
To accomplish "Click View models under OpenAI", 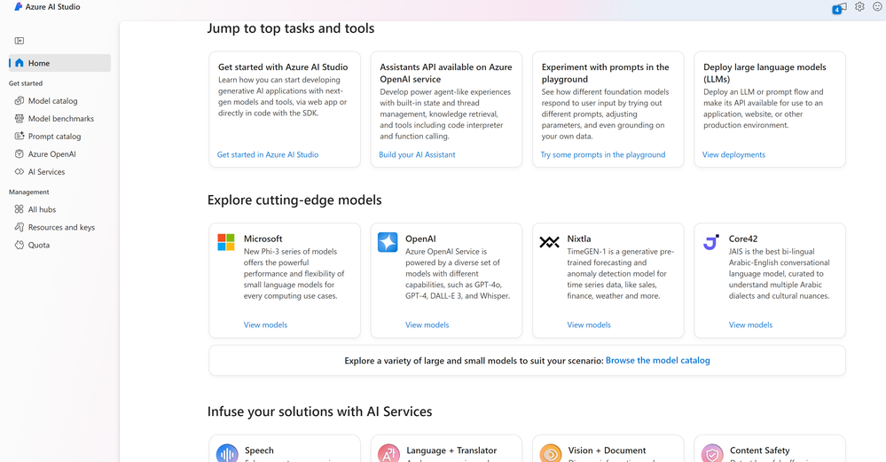I will pos(427,325).
